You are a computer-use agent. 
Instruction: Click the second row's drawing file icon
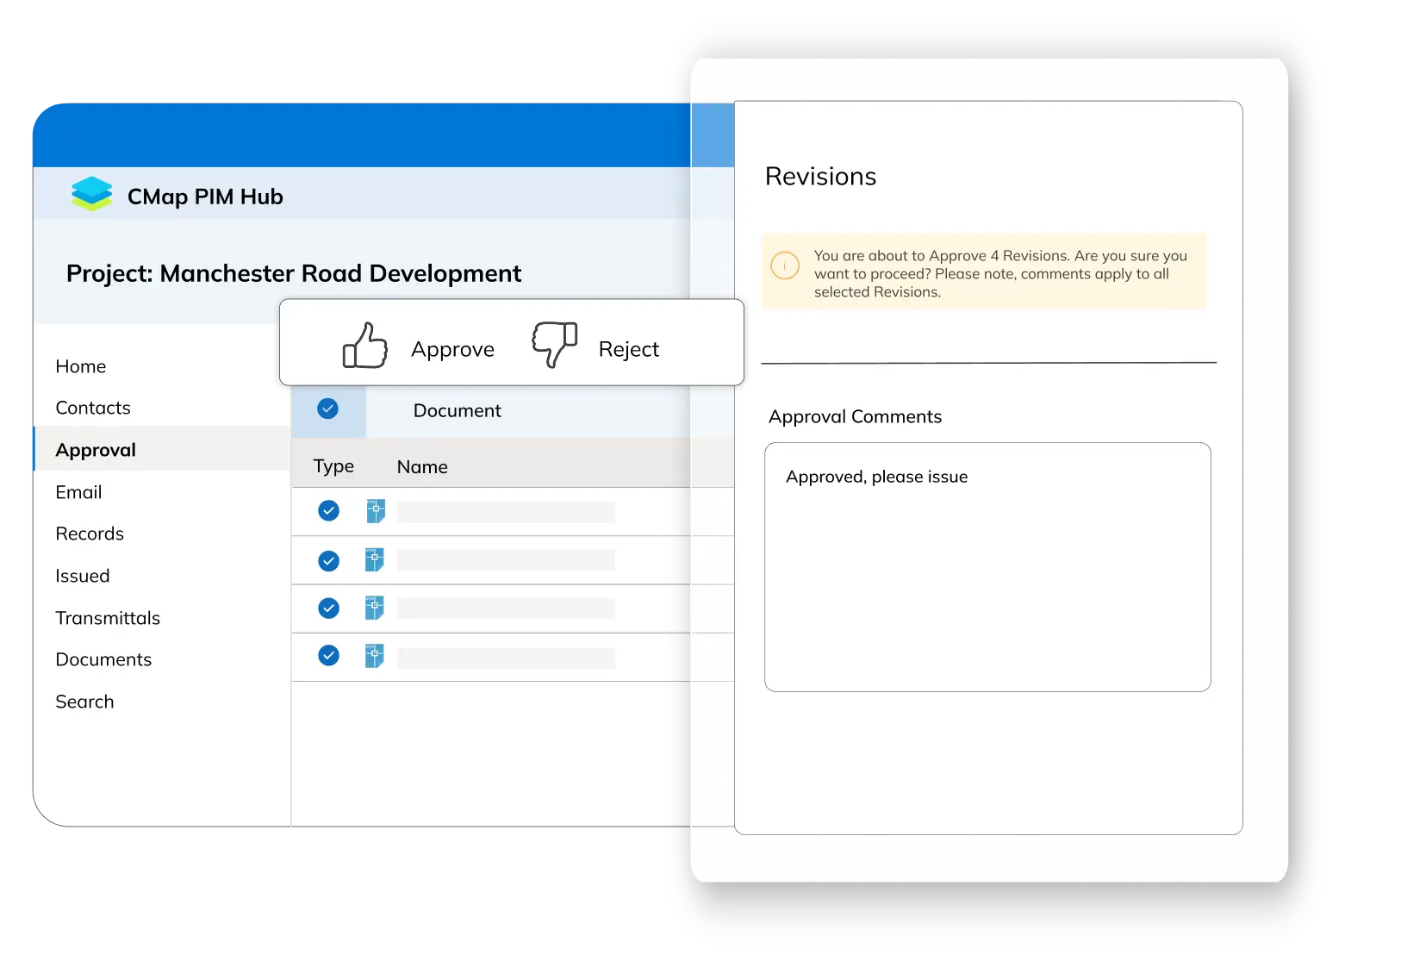(x=375, y=560)
